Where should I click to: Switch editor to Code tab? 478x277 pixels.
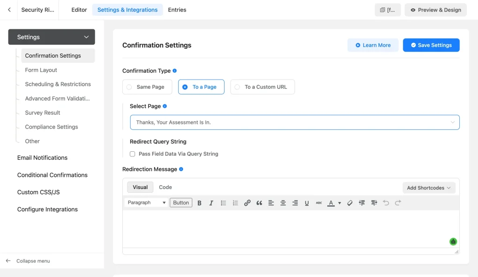(x=166, y=187)
